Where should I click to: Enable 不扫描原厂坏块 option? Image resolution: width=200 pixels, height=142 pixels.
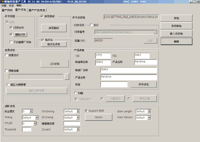[x=11, y=42]
